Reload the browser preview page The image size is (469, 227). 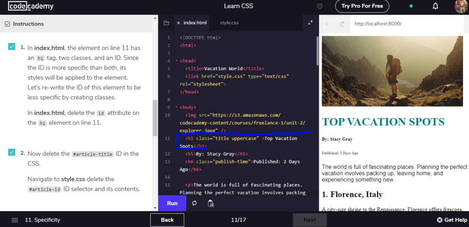coord(342,24)
